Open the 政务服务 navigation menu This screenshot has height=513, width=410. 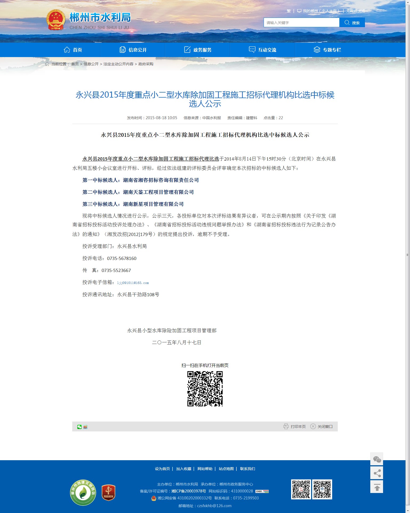coord(198,50)
